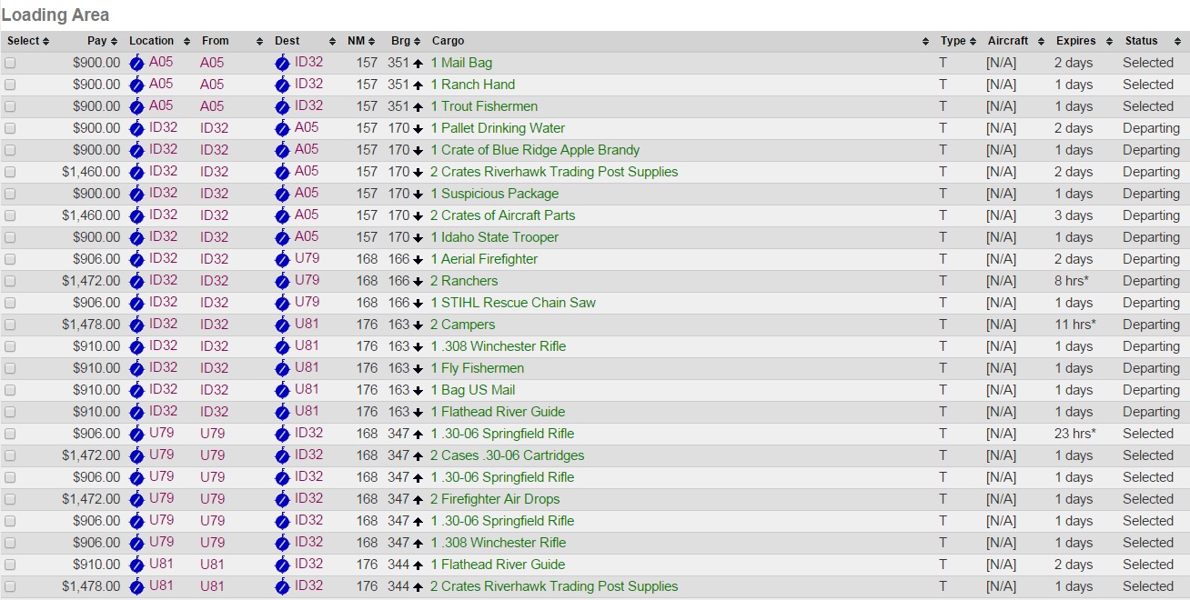Viewport: 1190px width, 600px height.
Task: Click destination ID32 icon on Ranch Hand row
Action: [282, 85]
